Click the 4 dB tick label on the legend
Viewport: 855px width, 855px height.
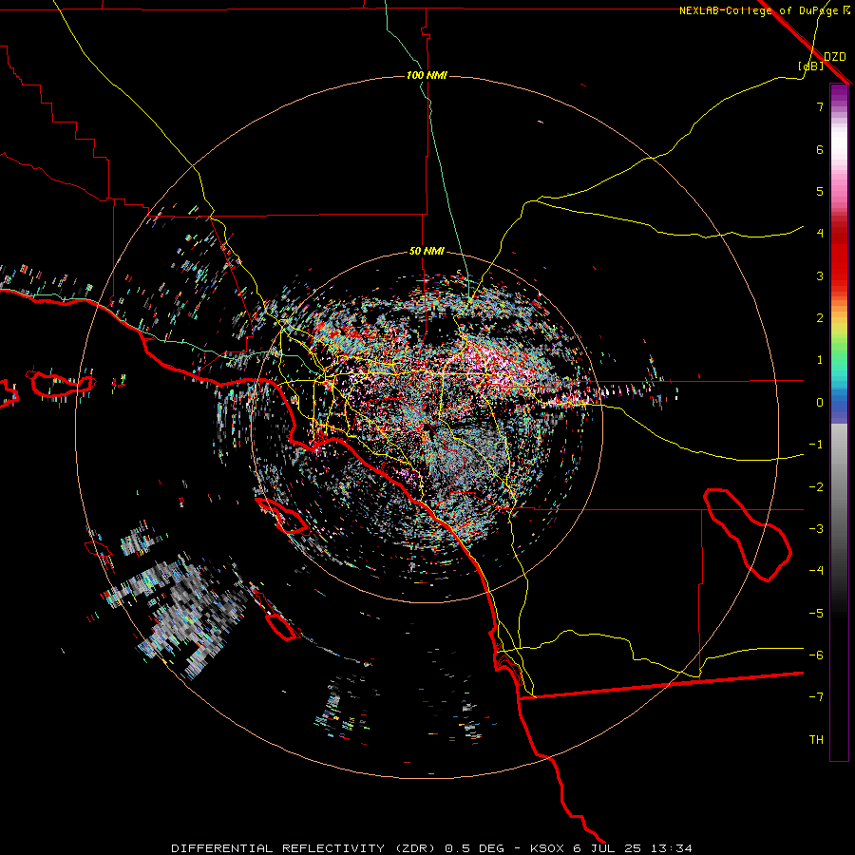click(820, 234)
